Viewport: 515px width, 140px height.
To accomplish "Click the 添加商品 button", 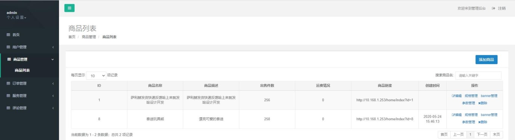I will tap(486, 60).
